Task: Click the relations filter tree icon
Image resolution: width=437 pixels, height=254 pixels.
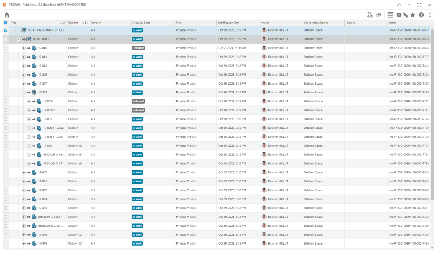Action: [x=370, y=15]
